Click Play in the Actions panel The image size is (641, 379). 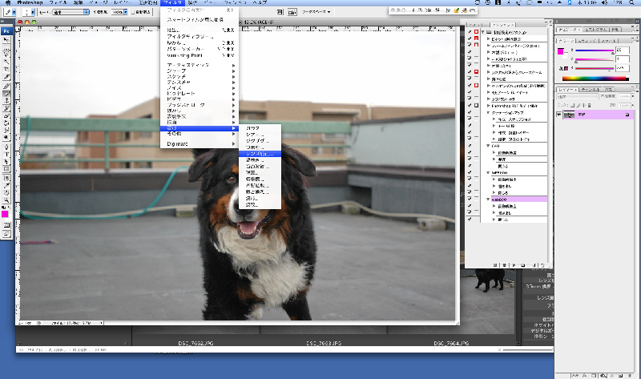514,265
